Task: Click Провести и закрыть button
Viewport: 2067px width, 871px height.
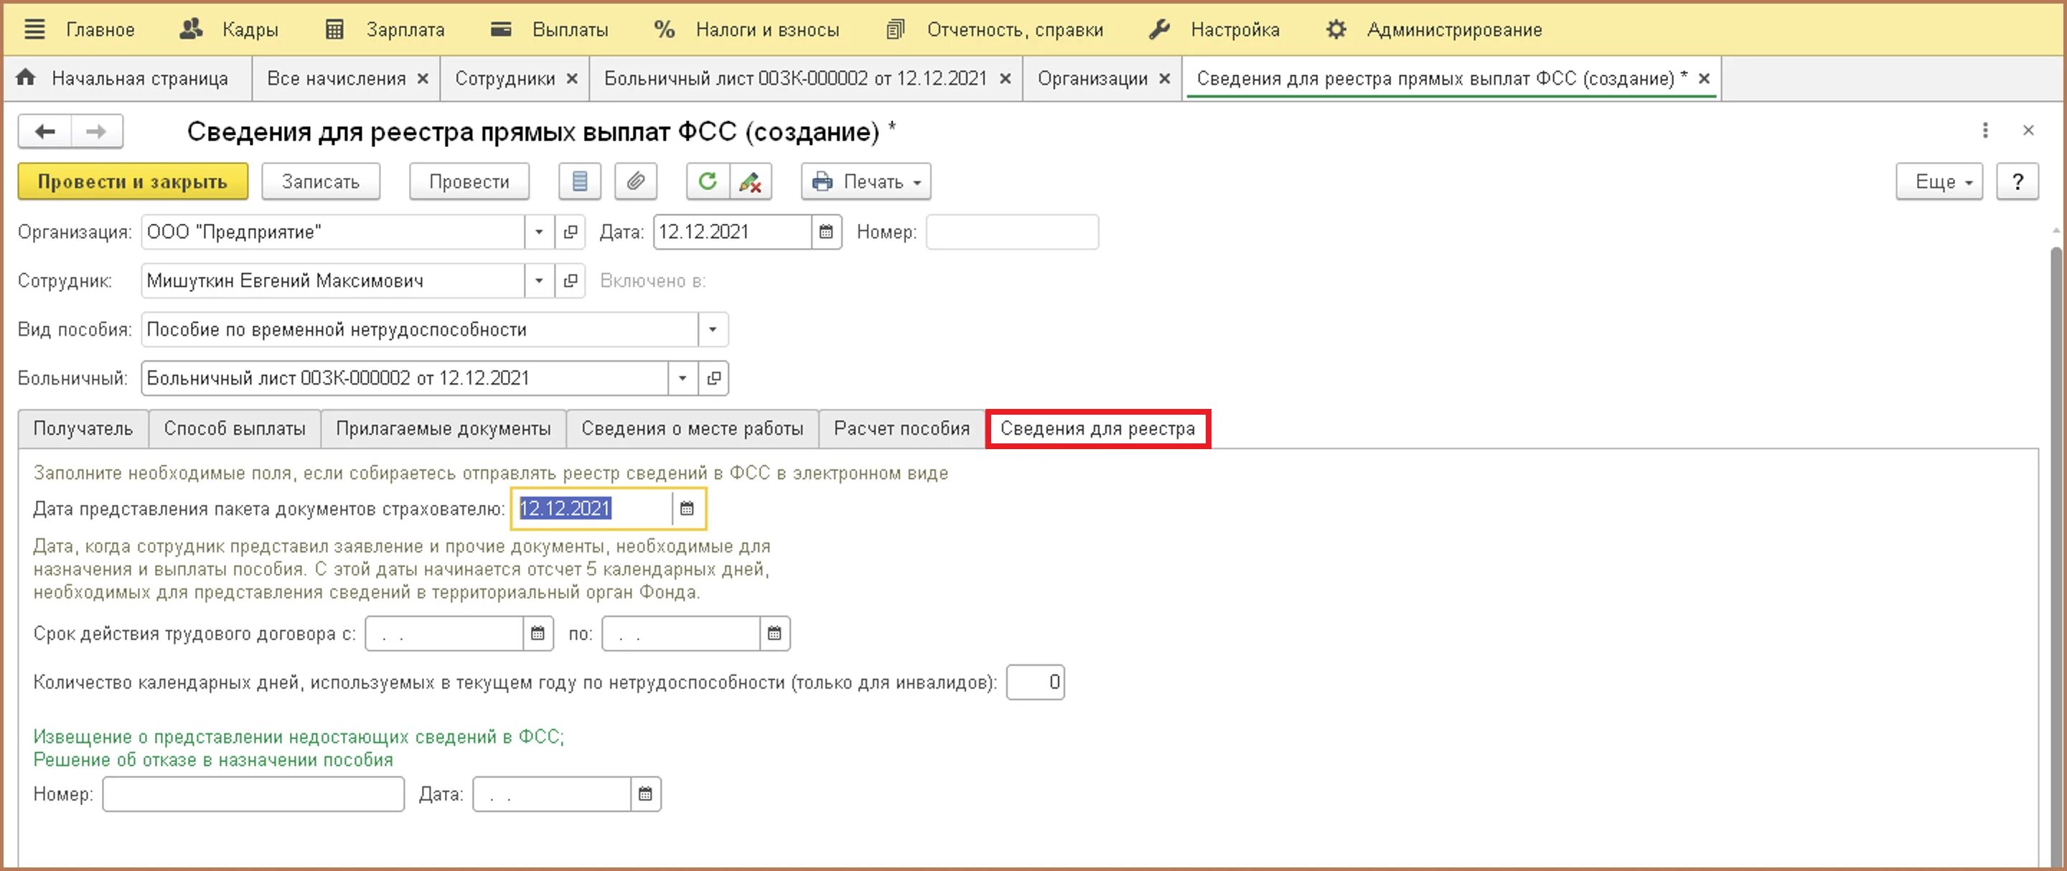Action: pos(132,182)
